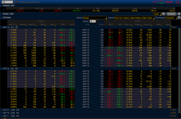
Task: Open the grid layout selector above Exchange
Action: coord(157,14)
